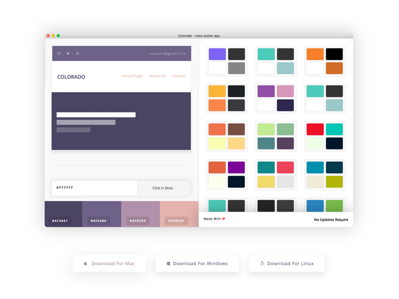Viewport: 399px width, 299px height.
Task: Pick the cerulean blue swatch in fourth row
Action: coord(315,167)
